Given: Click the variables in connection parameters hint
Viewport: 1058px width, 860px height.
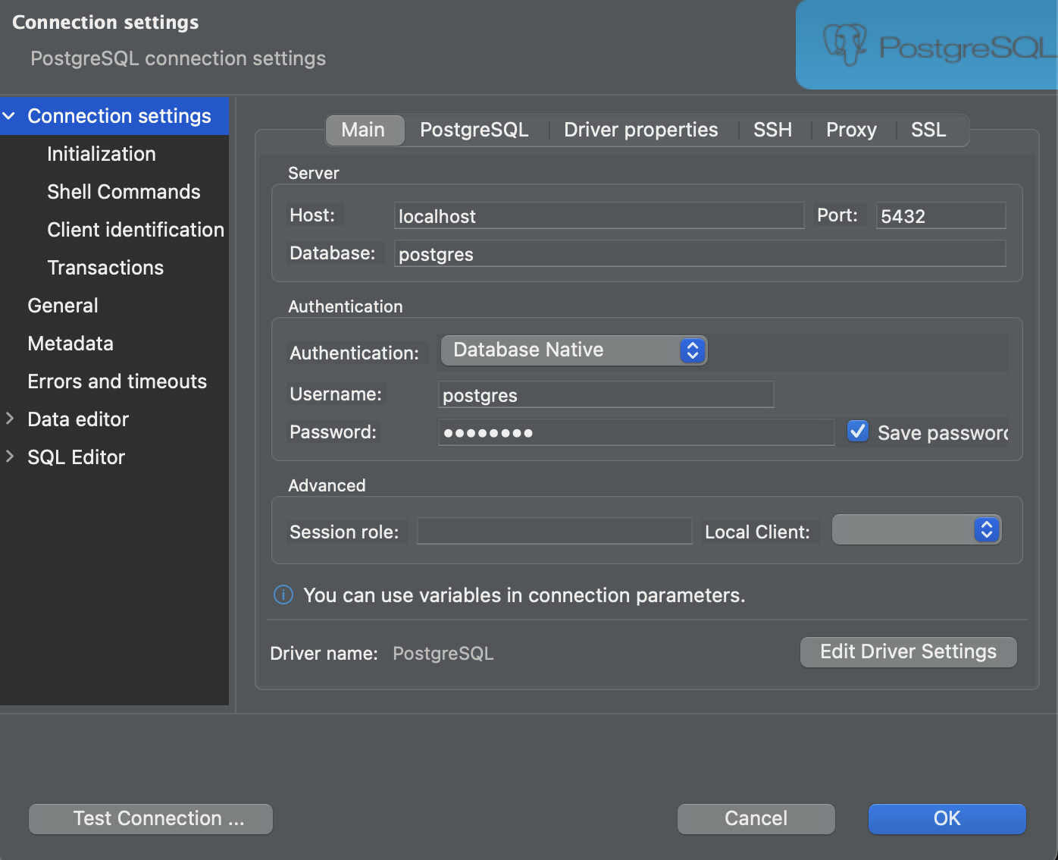Looking at the screenshot, I should click(524, 595).
